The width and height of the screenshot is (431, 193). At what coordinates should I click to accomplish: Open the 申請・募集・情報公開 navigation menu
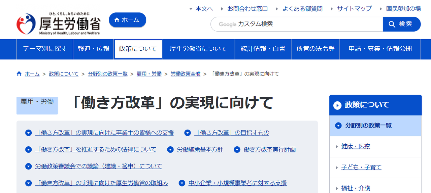click(x=380, y=49)
